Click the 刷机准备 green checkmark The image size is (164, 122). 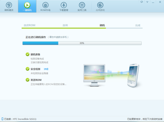tap(27, 54)
